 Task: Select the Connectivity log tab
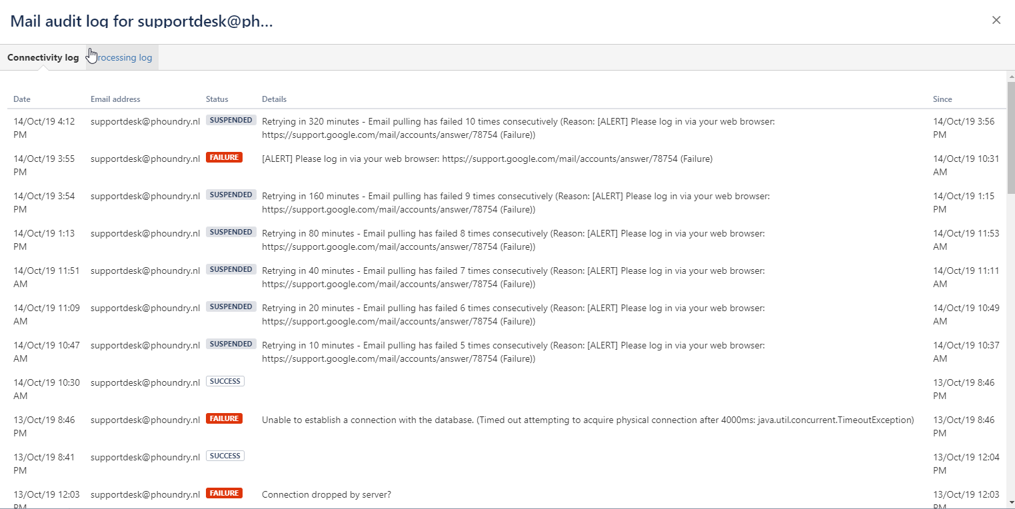click(43, 57)
